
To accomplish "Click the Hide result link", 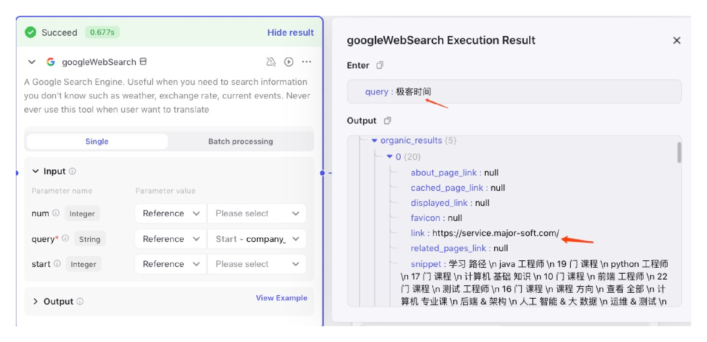I will pyautogui.click(x=290, y=32).
